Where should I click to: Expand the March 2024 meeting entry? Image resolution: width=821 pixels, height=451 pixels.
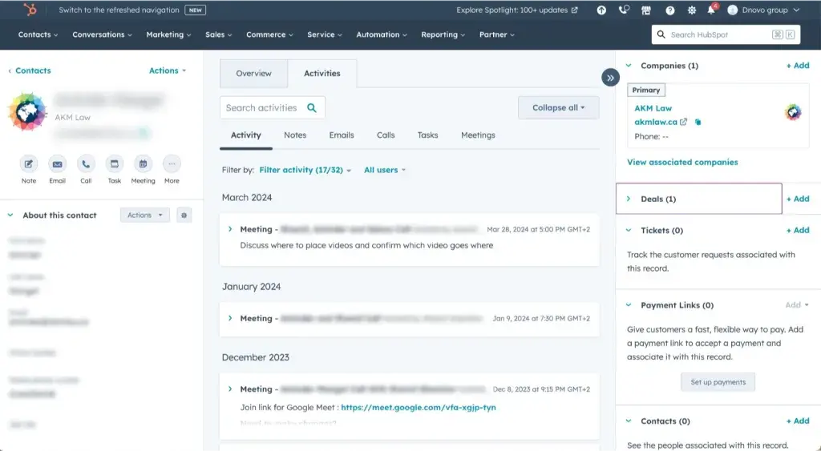tap(231, 229)
